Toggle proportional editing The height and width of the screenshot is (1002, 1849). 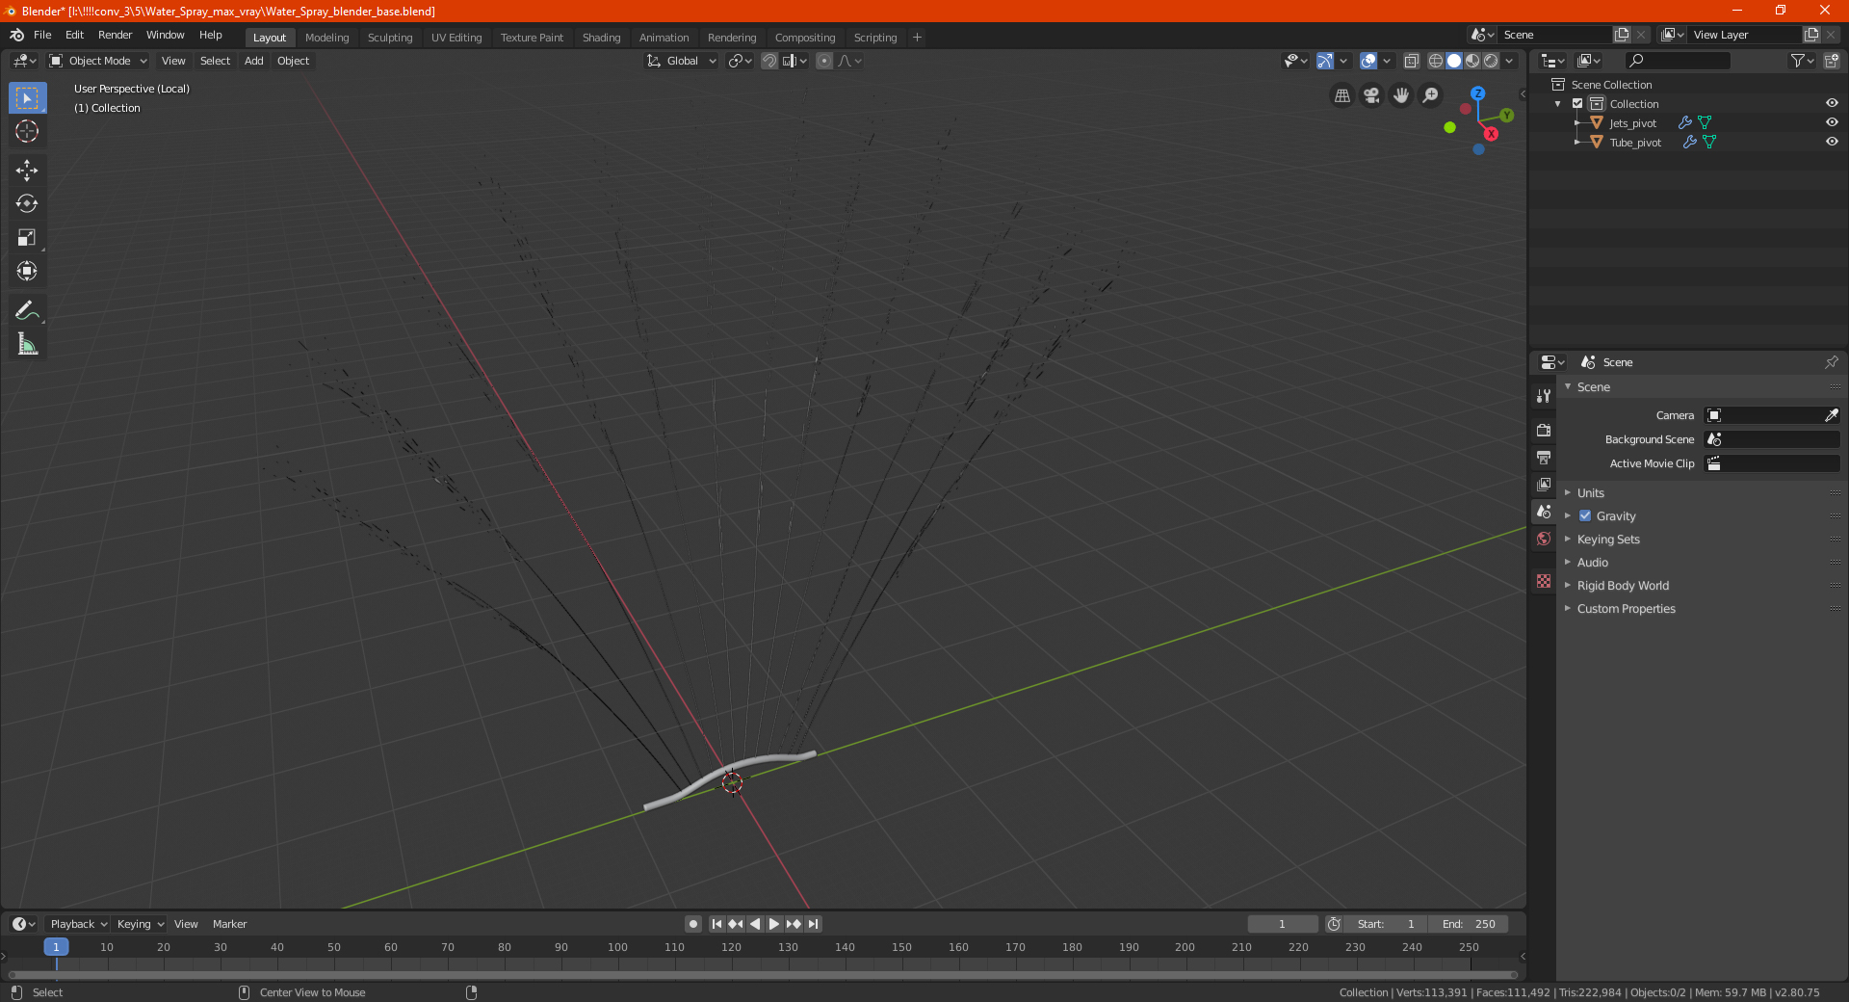(x=824, y=61)
